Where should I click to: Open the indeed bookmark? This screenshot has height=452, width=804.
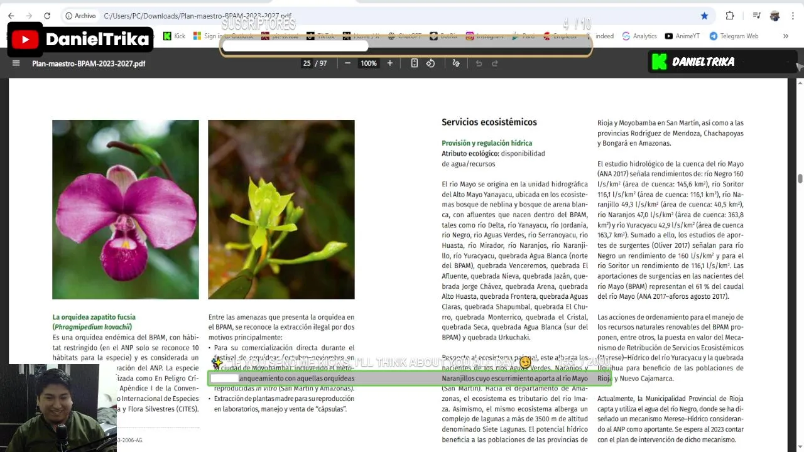604,36
